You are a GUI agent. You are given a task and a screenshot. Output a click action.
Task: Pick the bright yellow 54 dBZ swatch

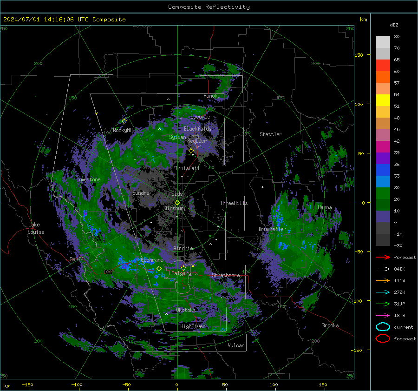click(383, 100)
